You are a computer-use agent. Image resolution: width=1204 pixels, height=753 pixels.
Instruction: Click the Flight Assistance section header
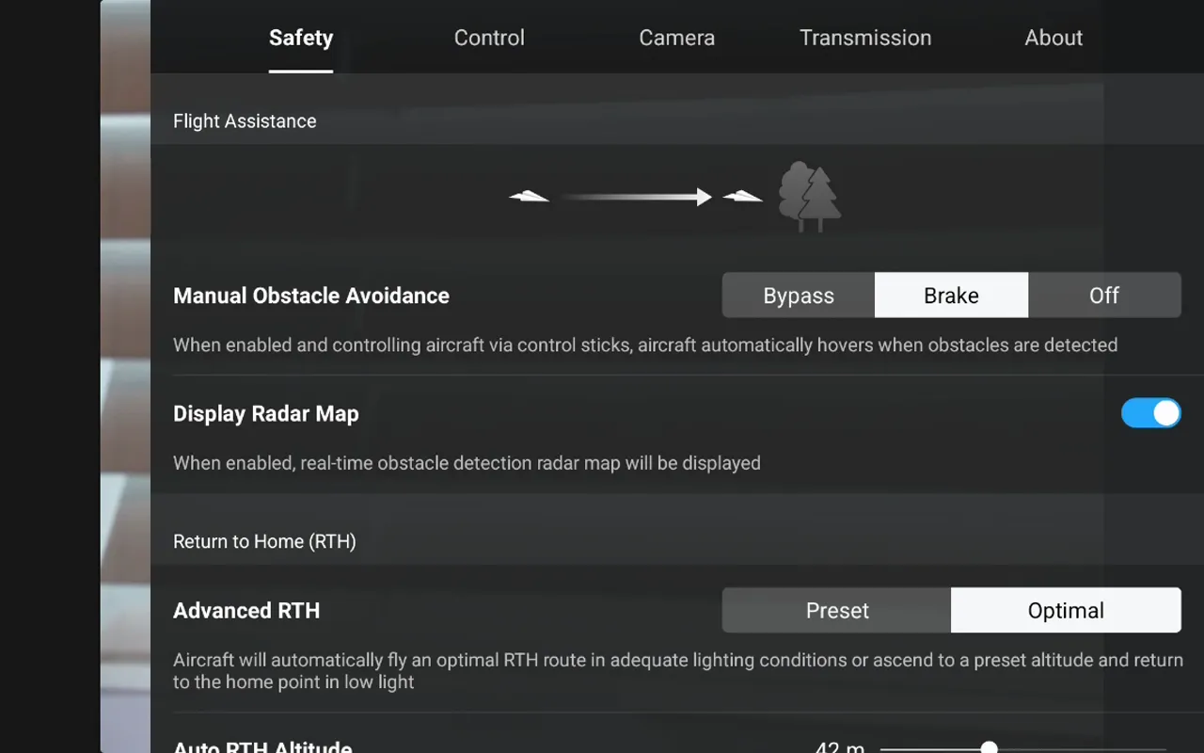click(245, 120)
